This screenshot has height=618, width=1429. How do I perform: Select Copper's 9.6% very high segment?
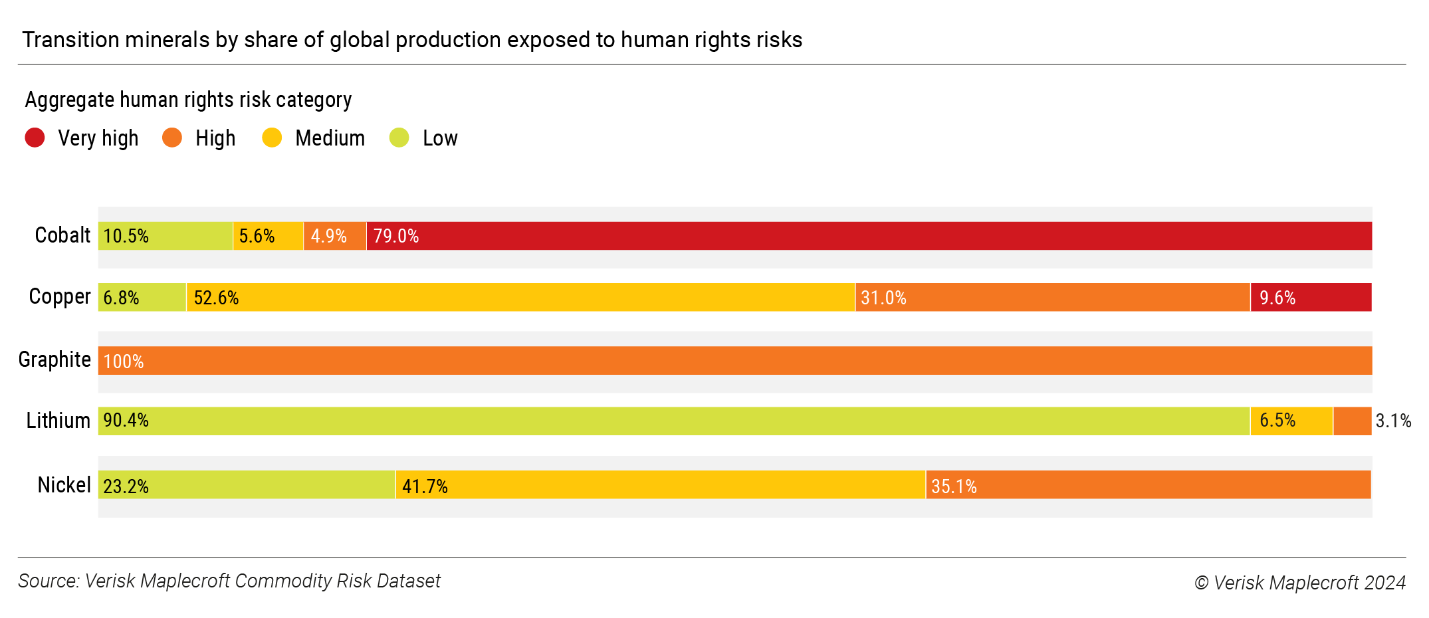click(1311, 297)
